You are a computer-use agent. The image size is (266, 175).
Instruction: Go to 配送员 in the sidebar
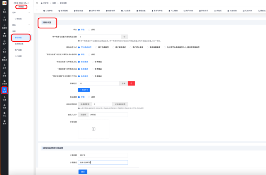click(x=4, y=58)
